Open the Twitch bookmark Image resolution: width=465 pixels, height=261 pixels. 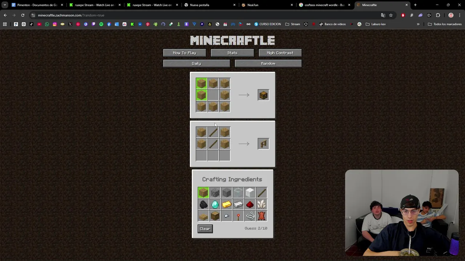[x=93, y=24]
